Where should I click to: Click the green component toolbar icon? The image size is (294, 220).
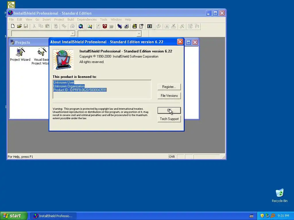[x=135, y=26]
